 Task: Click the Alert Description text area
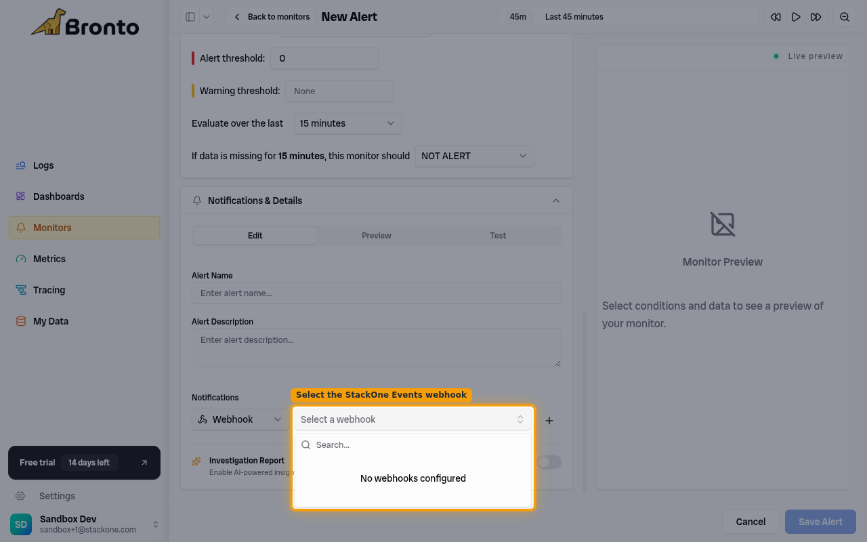(377, 348)
